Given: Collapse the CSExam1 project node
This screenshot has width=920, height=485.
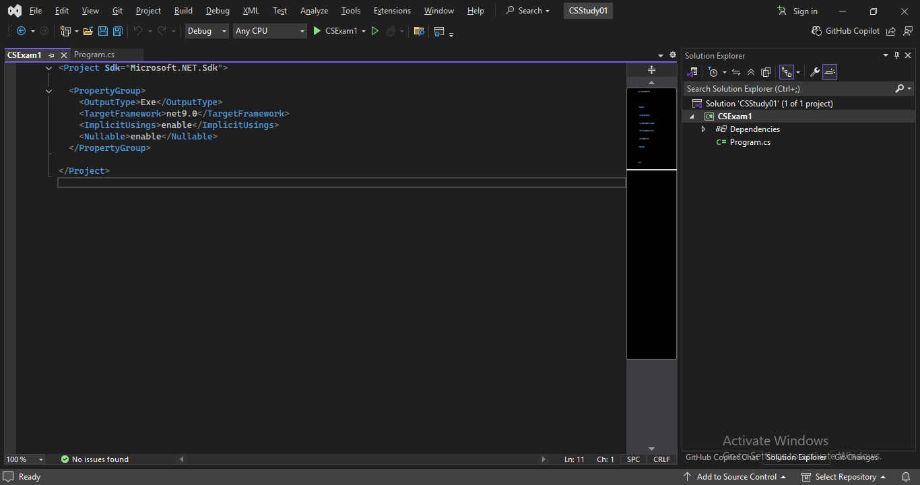Looking at the screenshot, I should click(x=692, y=117).
